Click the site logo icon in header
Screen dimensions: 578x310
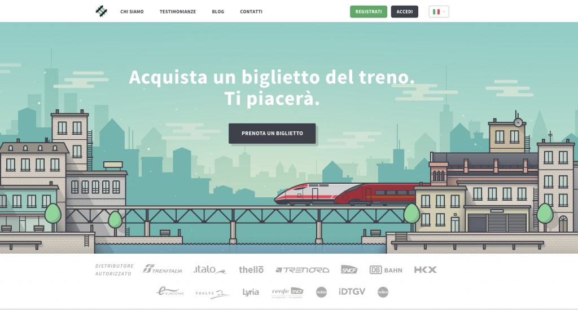(102, 11)
